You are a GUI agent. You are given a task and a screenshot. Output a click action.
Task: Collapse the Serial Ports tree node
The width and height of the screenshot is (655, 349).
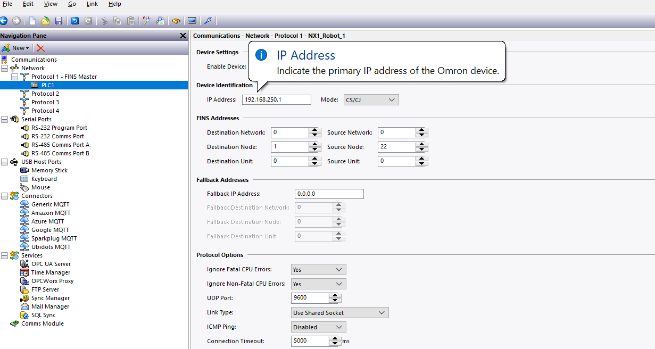click(x=4, y=119)
